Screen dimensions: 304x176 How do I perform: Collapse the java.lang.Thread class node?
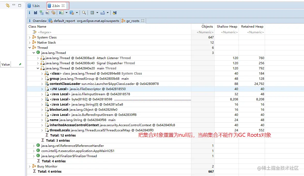point(34,53)
